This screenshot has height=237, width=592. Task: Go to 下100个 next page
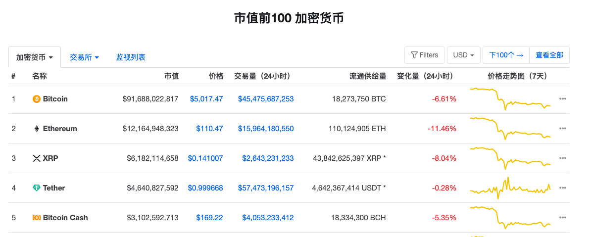[x=506, y=55]
